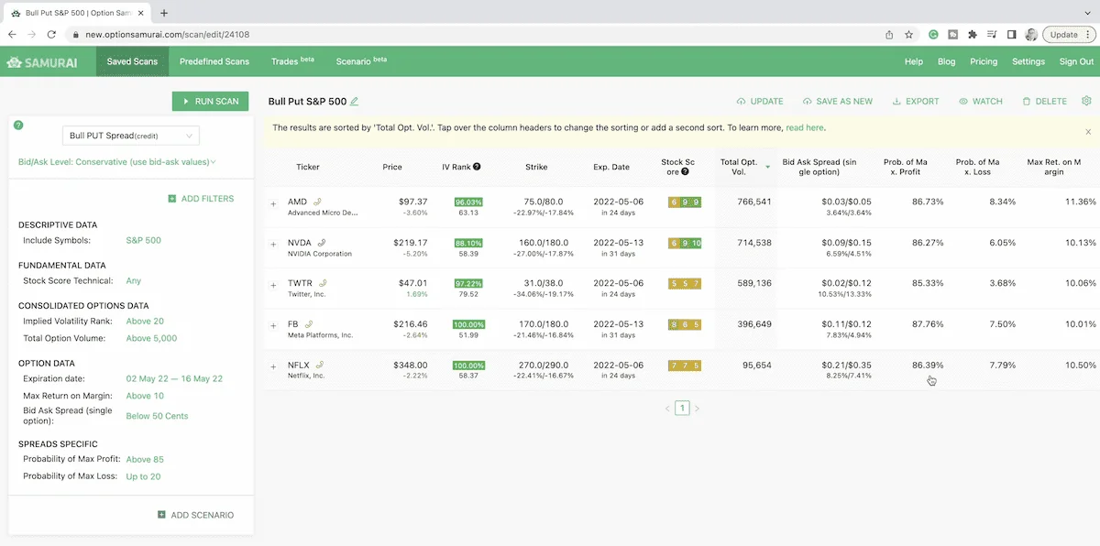Bookmark this page with star icon

pyautogui.click(x=908, y=35)
